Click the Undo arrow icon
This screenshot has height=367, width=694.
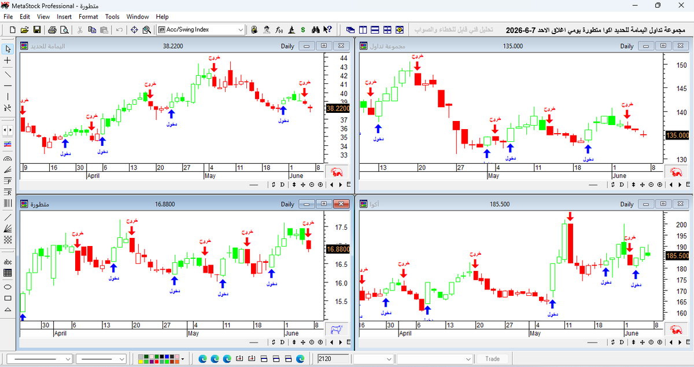click(x=119, y=30)
